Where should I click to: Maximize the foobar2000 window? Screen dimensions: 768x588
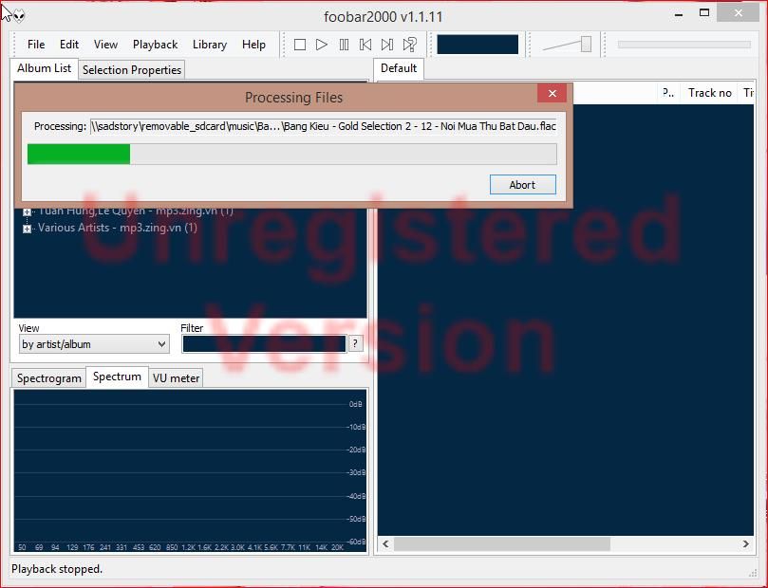(704, 13)
